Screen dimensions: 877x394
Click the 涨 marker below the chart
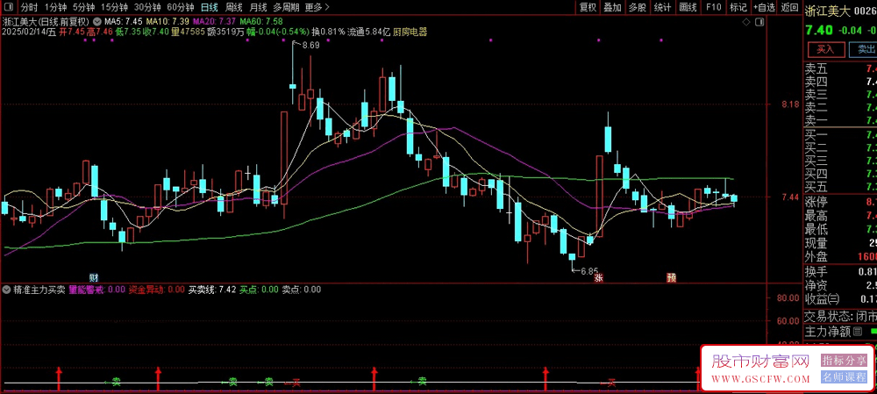(x=599, y=277)
